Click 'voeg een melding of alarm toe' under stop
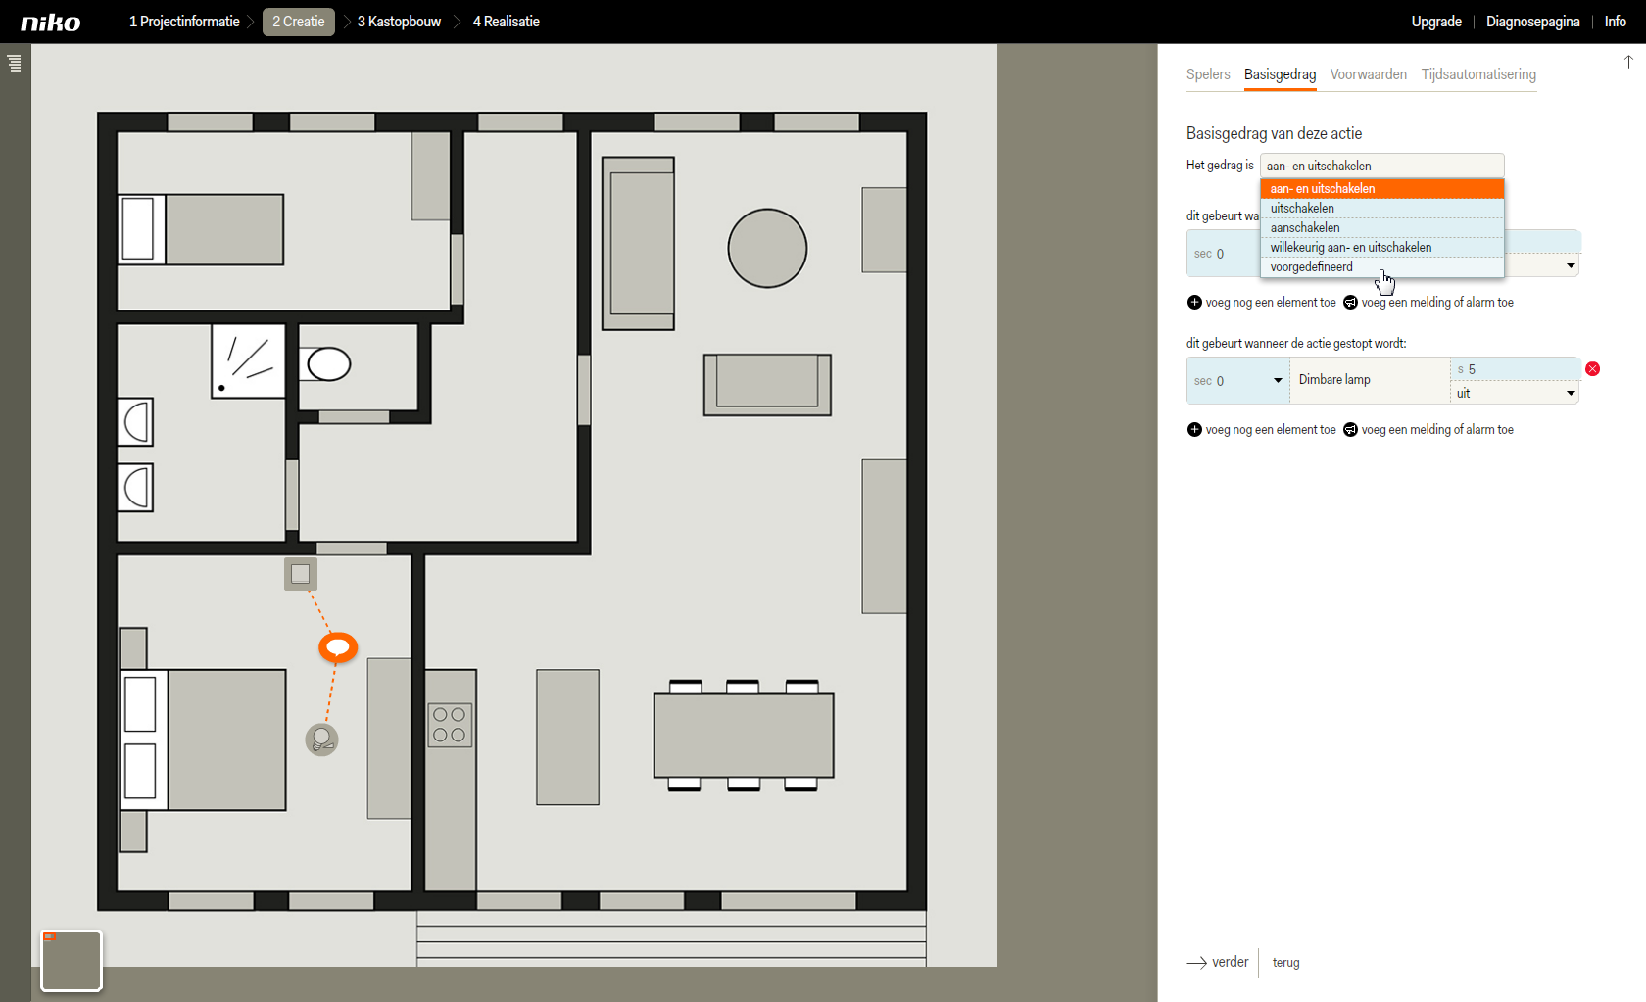The width and height of the screenshot is (1646, 1002). [1437, 430]
